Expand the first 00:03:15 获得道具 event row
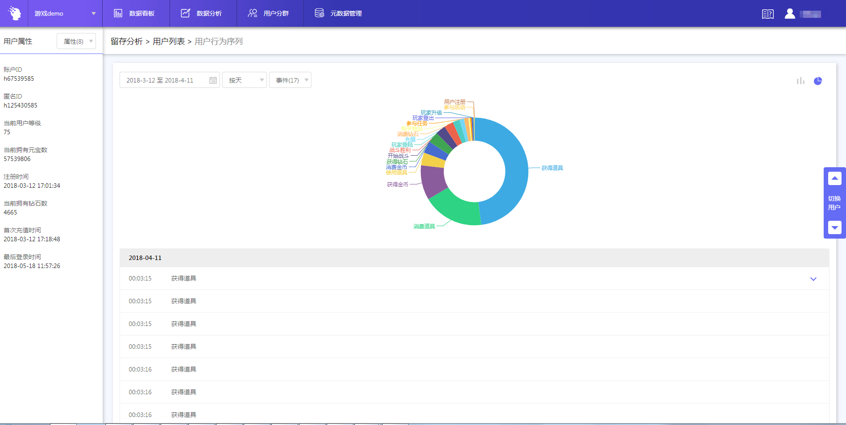The height and width of the screenshot is (425, 846). (x=813, y=279)
